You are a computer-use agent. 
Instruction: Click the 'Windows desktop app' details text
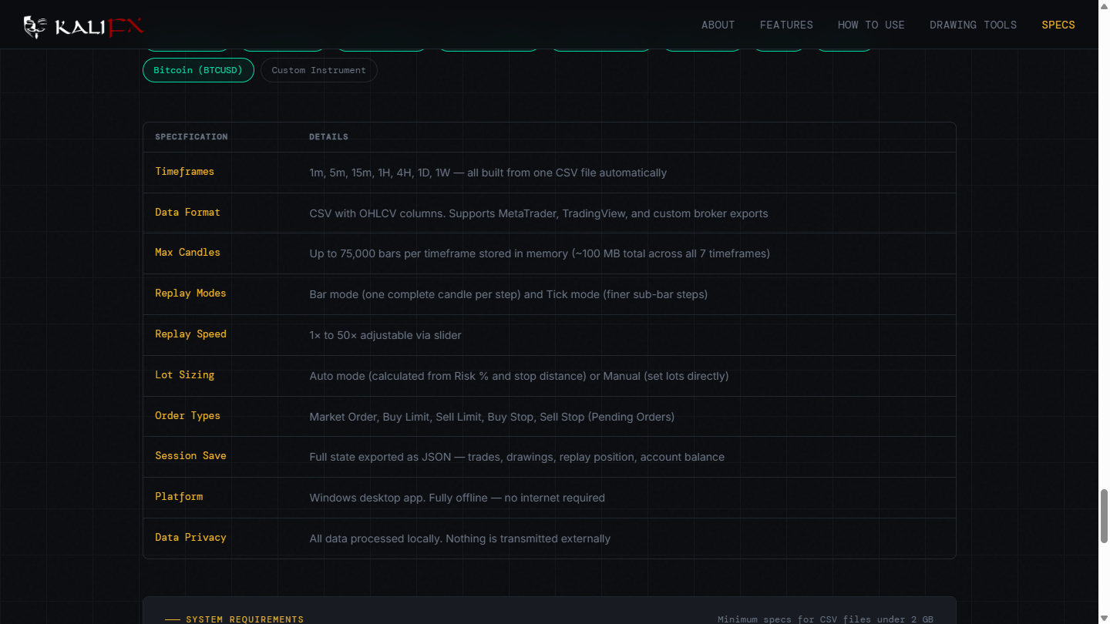point(457,498)
